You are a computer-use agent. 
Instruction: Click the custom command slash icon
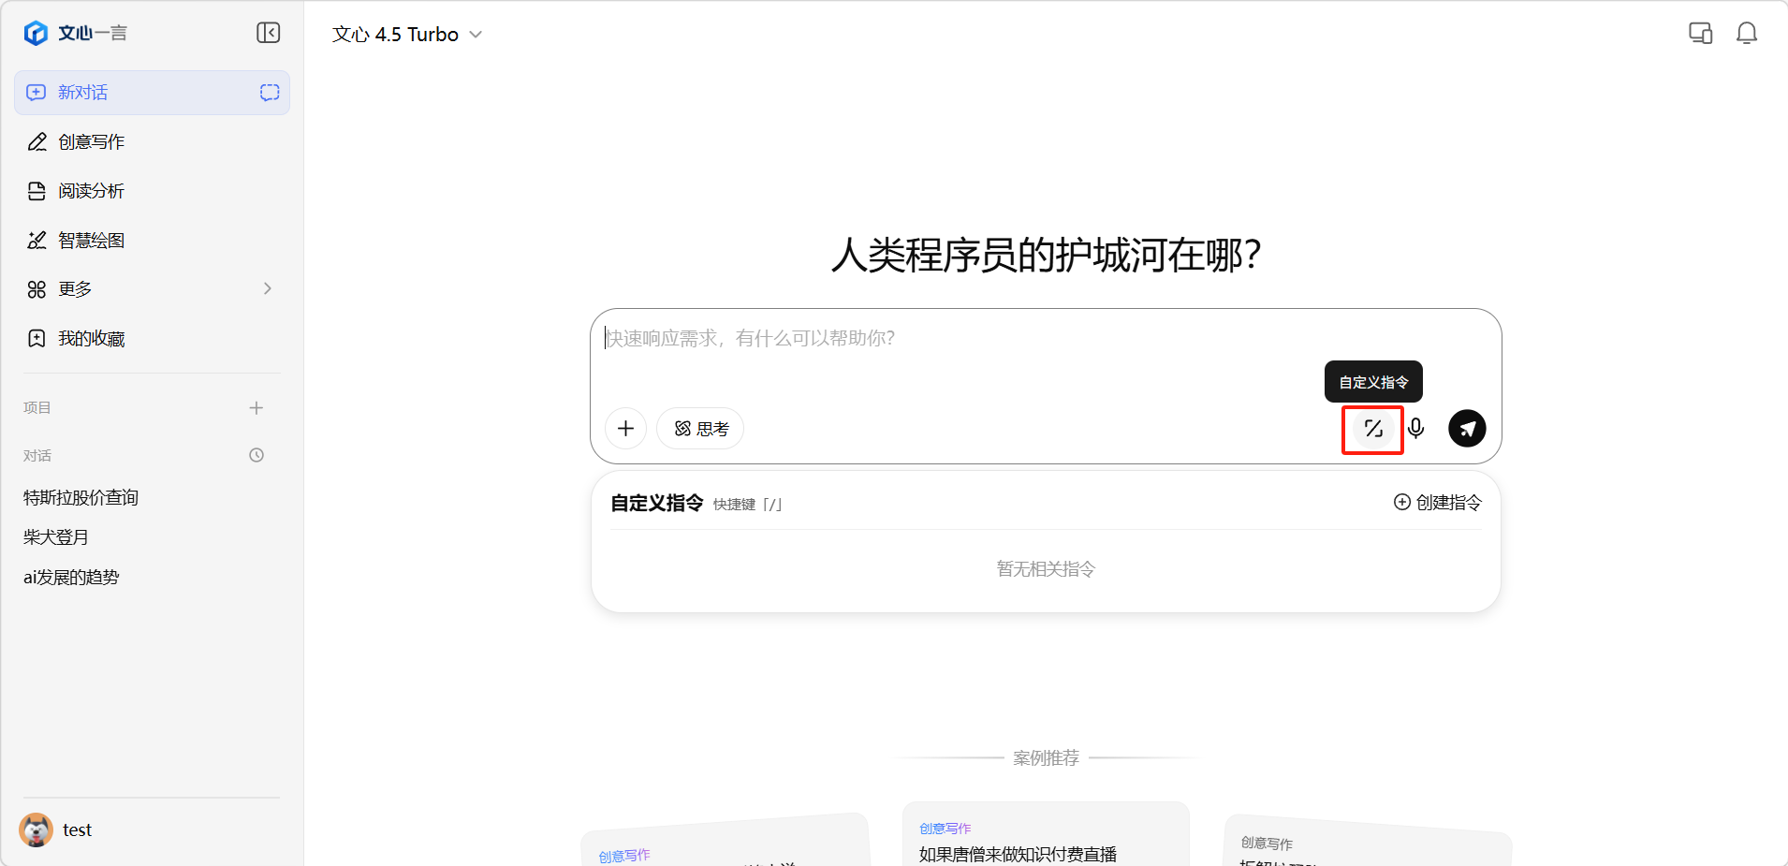tap(1372, 429)
